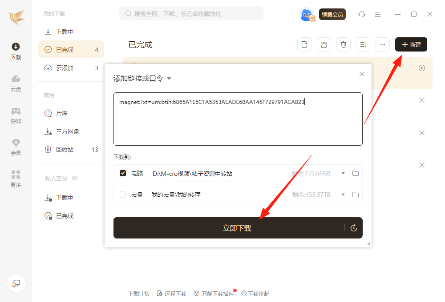Browse folder for 电脑 download path

pos(356,173)
